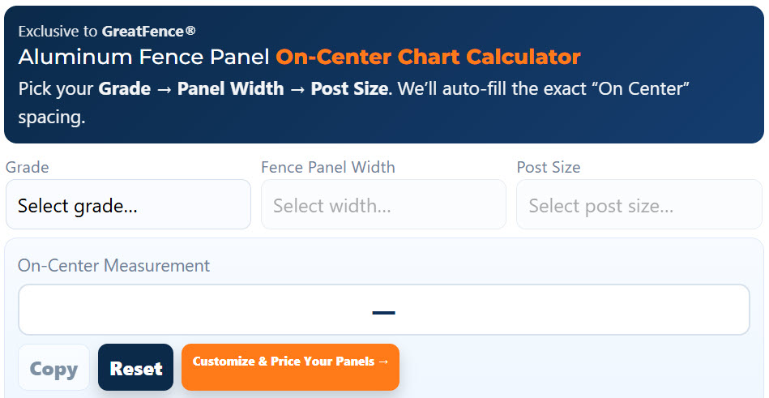Click the Copy button

click(53, 368)
